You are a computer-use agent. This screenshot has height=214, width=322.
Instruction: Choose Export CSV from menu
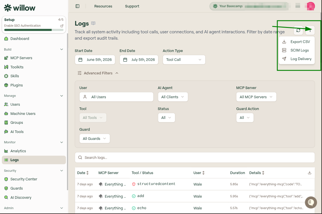tap(297, 42)
